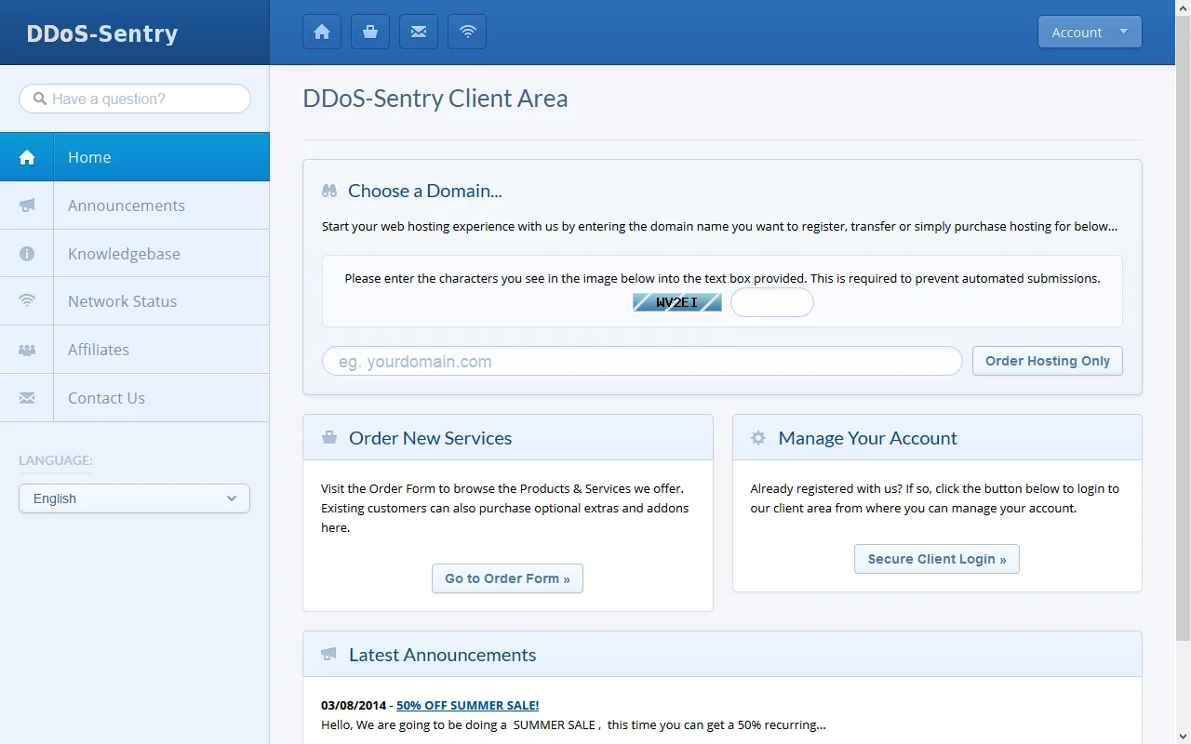Click the WV2EI captcha image
1191x744 pixels.
click(677, 302)
